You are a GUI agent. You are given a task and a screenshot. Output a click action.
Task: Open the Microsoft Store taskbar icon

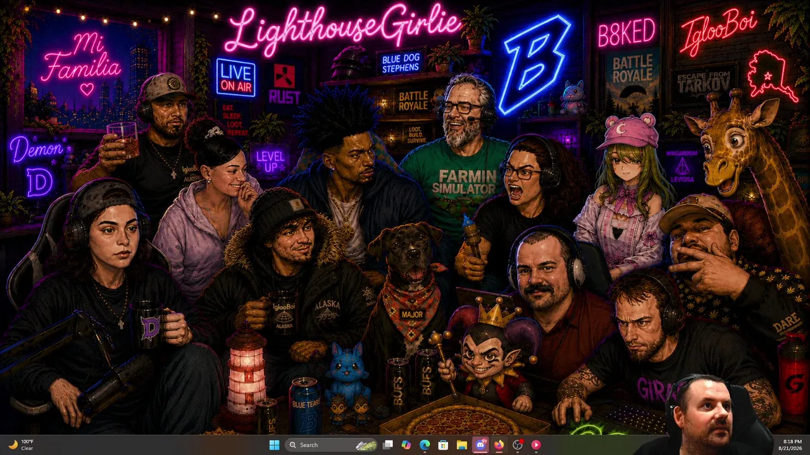coord(444,445)
